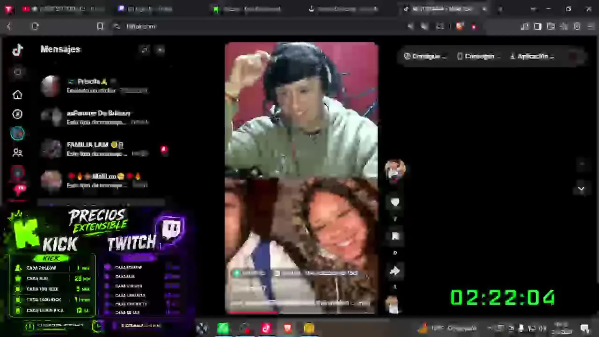
Task: Save the video with the bookmark icon
Action: pyautogui.click(x=395, y=236)
